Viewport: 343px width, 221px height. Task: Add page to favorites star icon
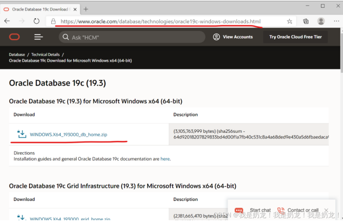[x=289, y=21]
